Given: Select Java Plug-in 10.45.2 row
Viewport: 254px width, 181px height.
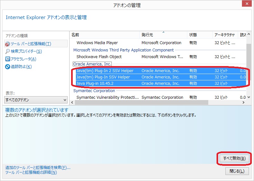Looking at the screenshot, I should 161,84.
